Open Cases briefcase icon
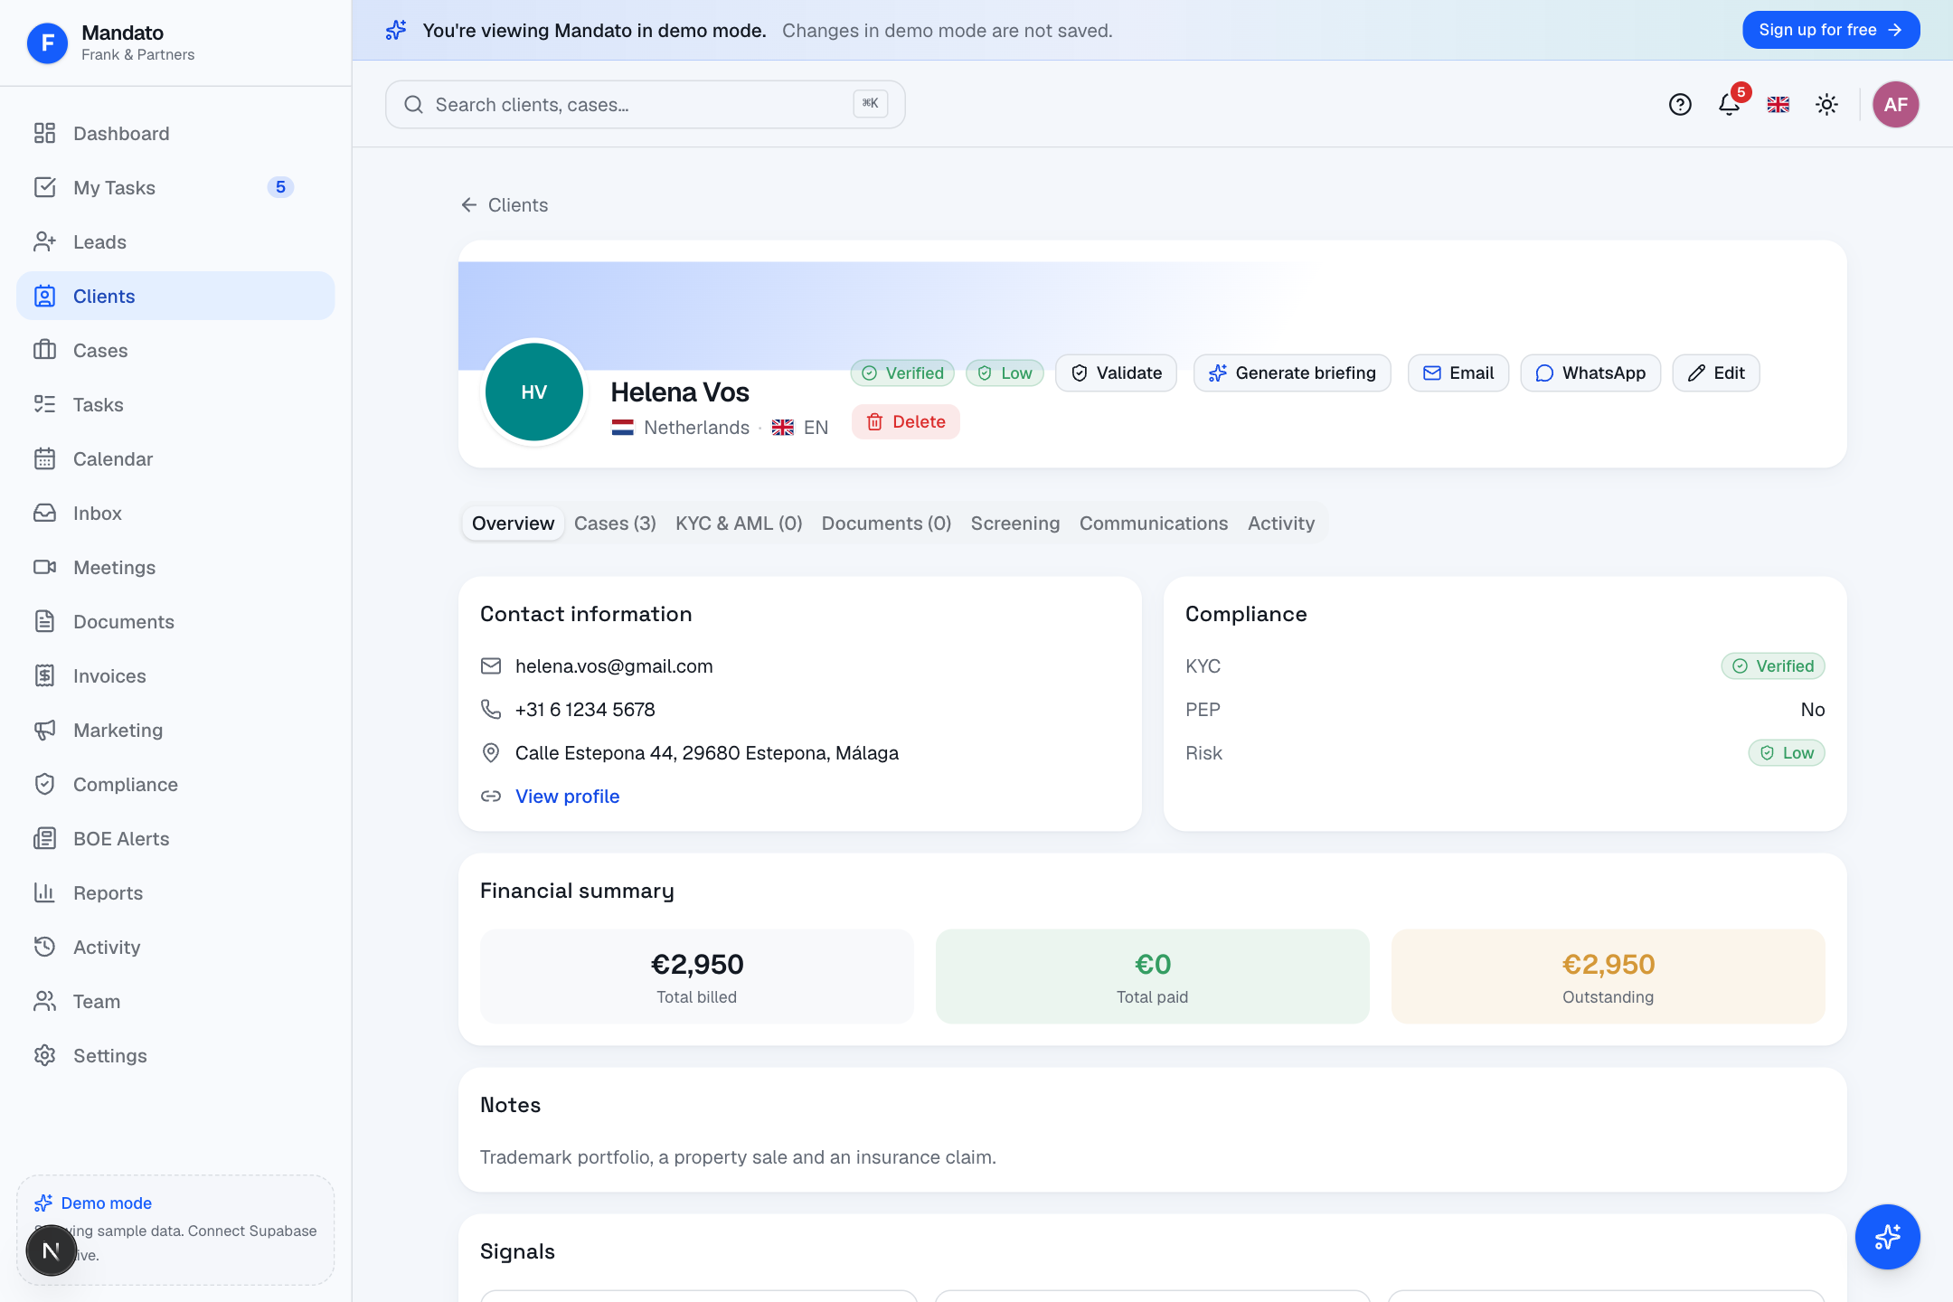 click(x=44, y=350)
